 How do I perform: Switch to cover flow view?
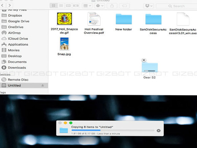pyautogui.click(x=76, y=6)
